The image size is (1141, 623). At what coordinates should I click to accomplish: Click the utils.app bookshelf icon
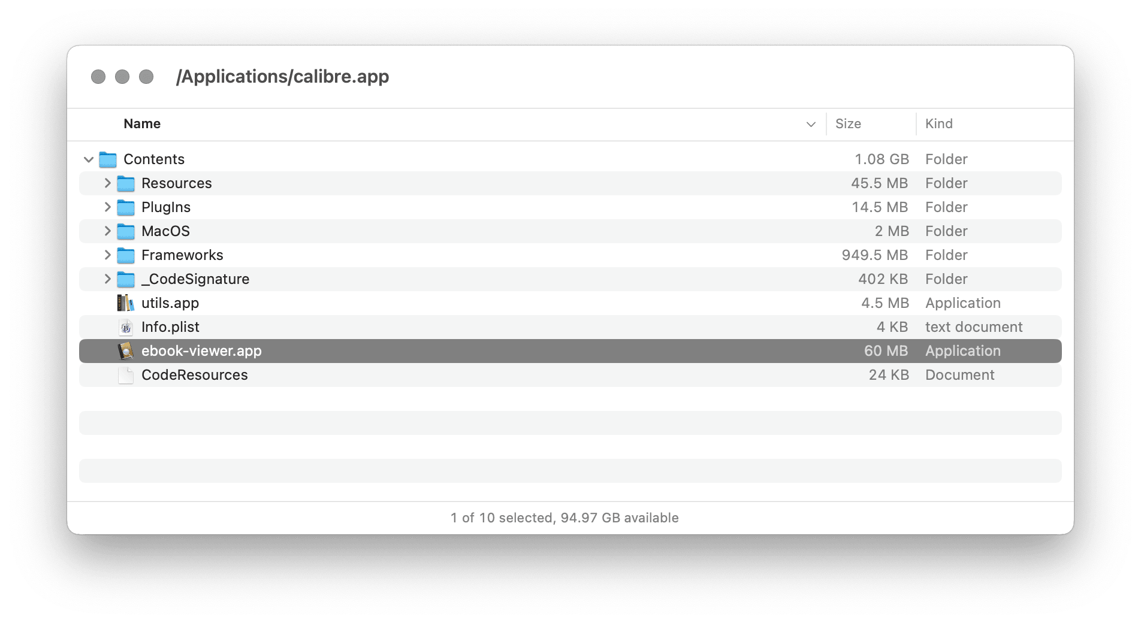click(125, 303)
